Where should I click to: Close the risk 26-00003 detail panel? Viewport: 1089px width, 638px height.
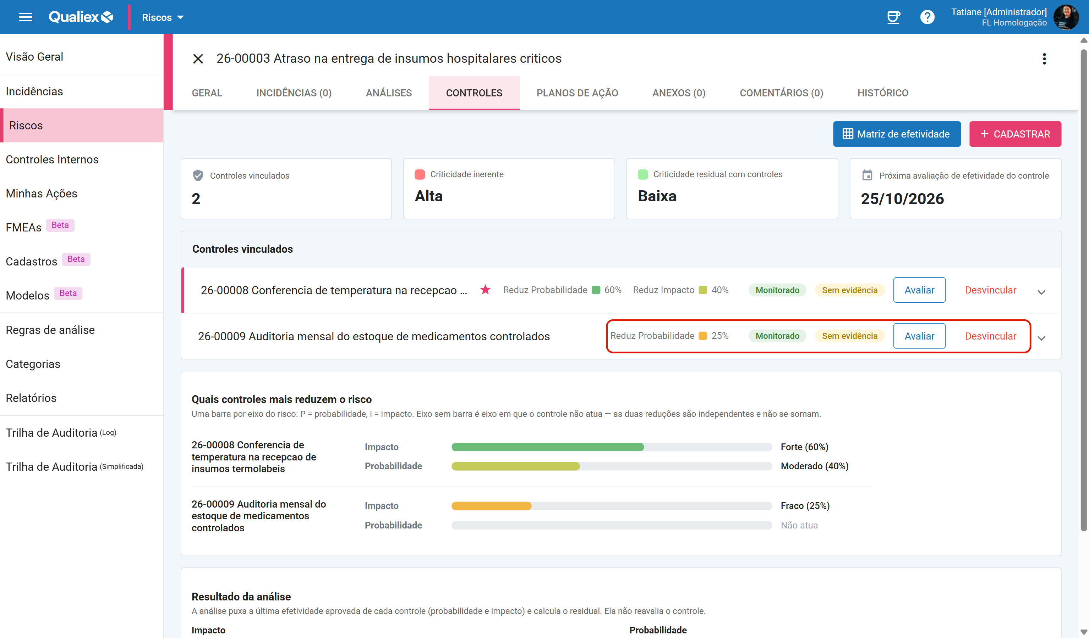point(198,59)
